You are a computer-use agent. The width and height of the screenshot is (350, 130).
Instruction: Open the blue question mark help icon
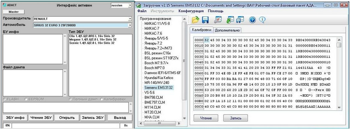coord(252,20)
